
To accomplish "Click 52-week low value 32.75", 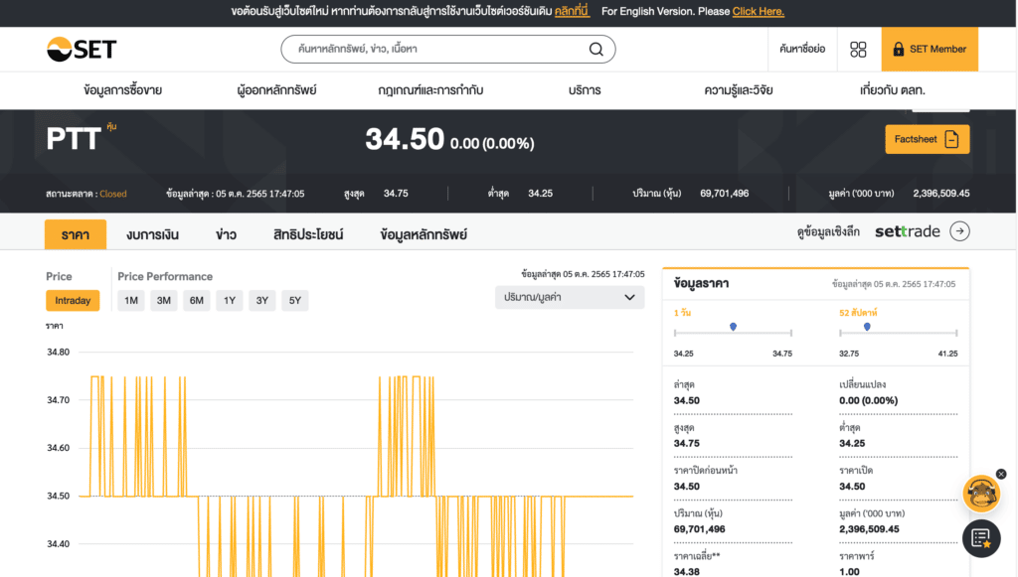I will (849, 354).
